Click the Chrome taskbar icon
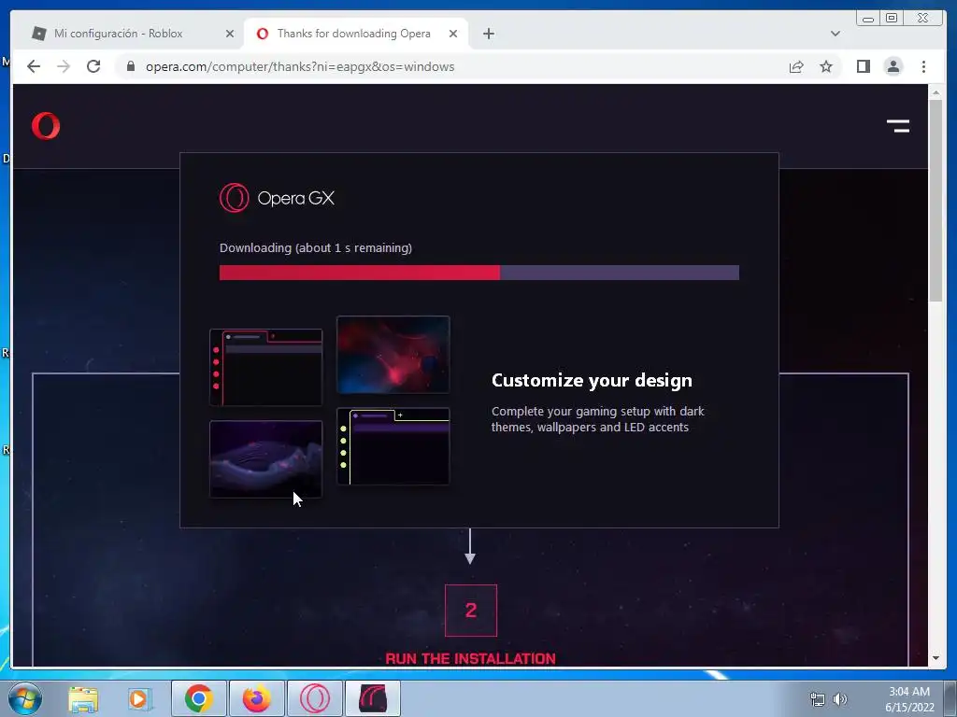Viewport: 957px width, 717px height. [x=198, y=698]
